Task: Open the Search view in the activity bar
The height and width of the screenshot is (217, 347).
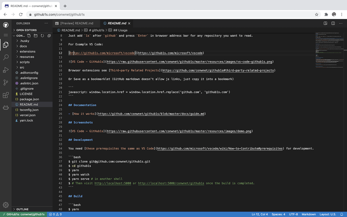Action: click(x=5, y=57)
